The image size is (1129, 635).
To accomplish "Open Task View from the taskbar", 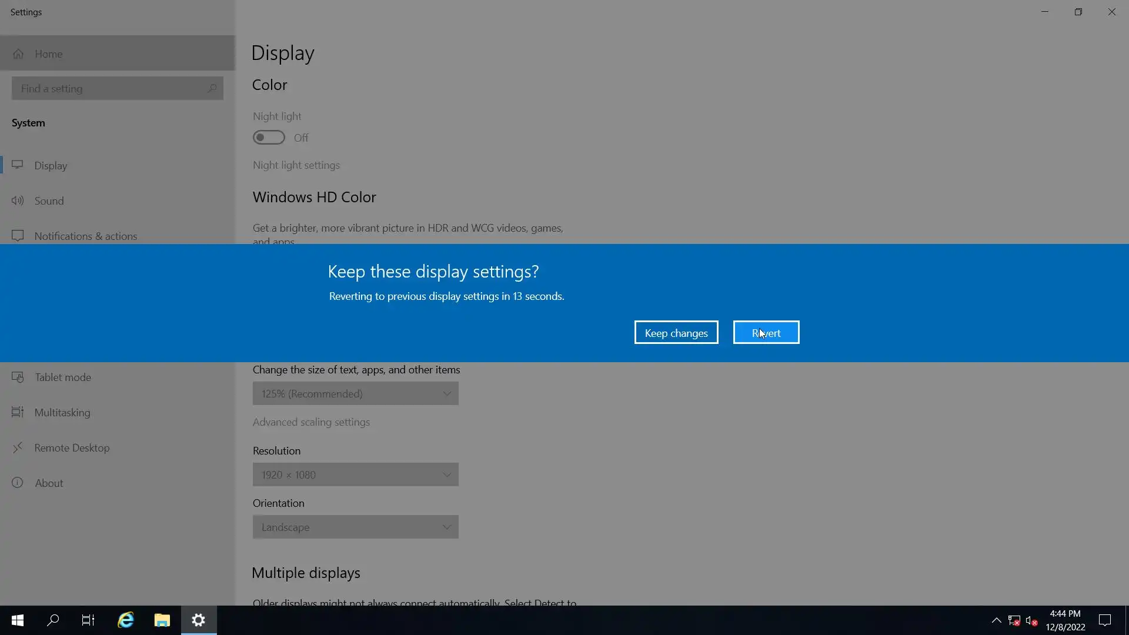I will (88, 620).
